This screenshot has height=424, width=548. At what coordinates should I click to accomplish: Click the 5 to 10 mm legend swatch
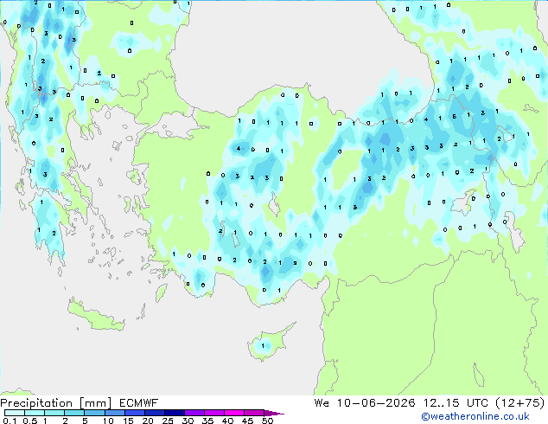[x=94, y=413]
